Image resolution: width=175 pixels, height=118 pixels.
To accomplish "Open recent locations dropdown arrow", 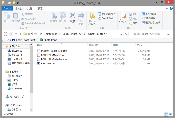I will (16, 34).
